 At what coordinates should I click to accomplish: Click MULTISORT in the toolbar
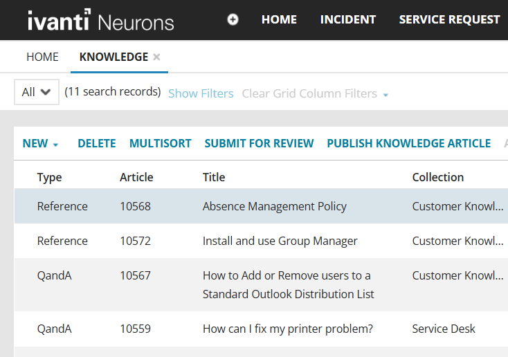(x=160, y=143)
